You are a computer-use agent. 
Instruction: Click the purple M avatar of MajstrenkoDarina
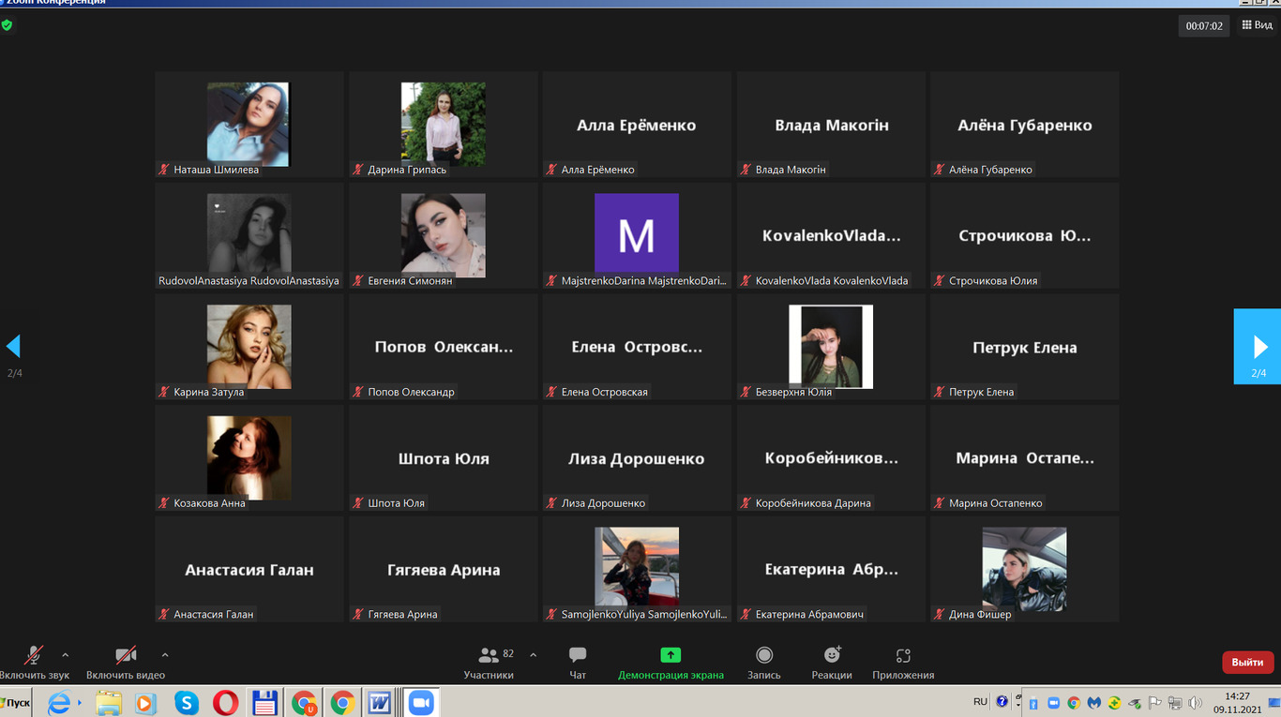click(637, 234)
